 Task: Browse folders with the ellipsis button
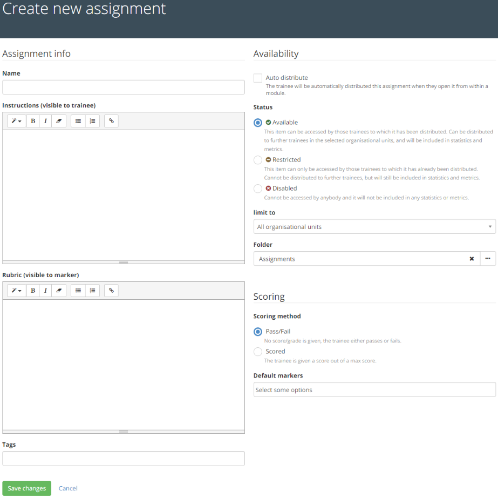coord(488,259)
